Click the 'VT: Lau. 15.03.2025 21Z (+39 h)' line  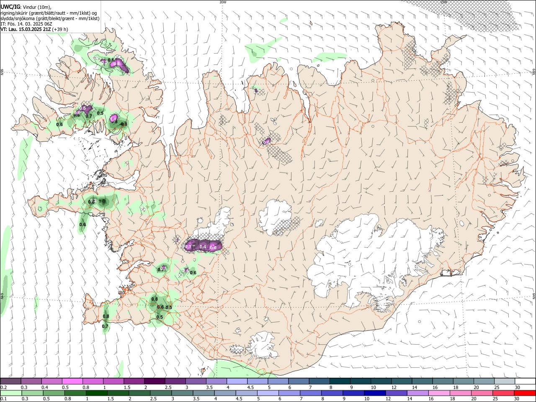34,29
